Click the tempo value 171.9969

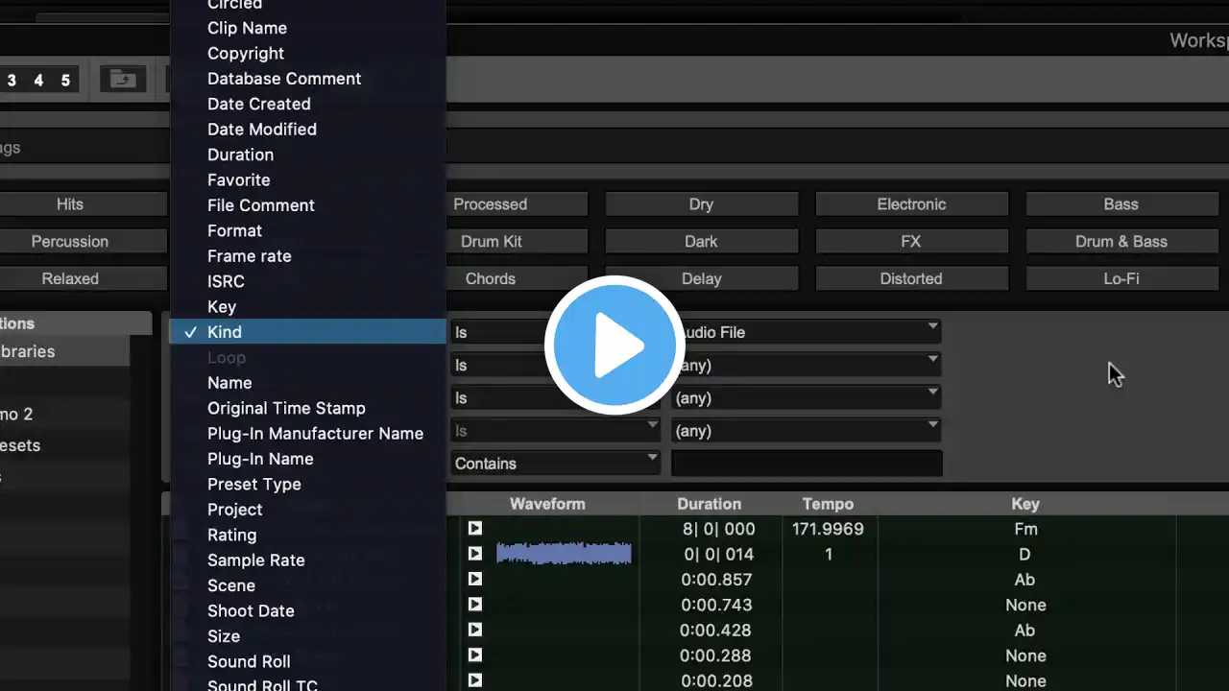[828, 529]
